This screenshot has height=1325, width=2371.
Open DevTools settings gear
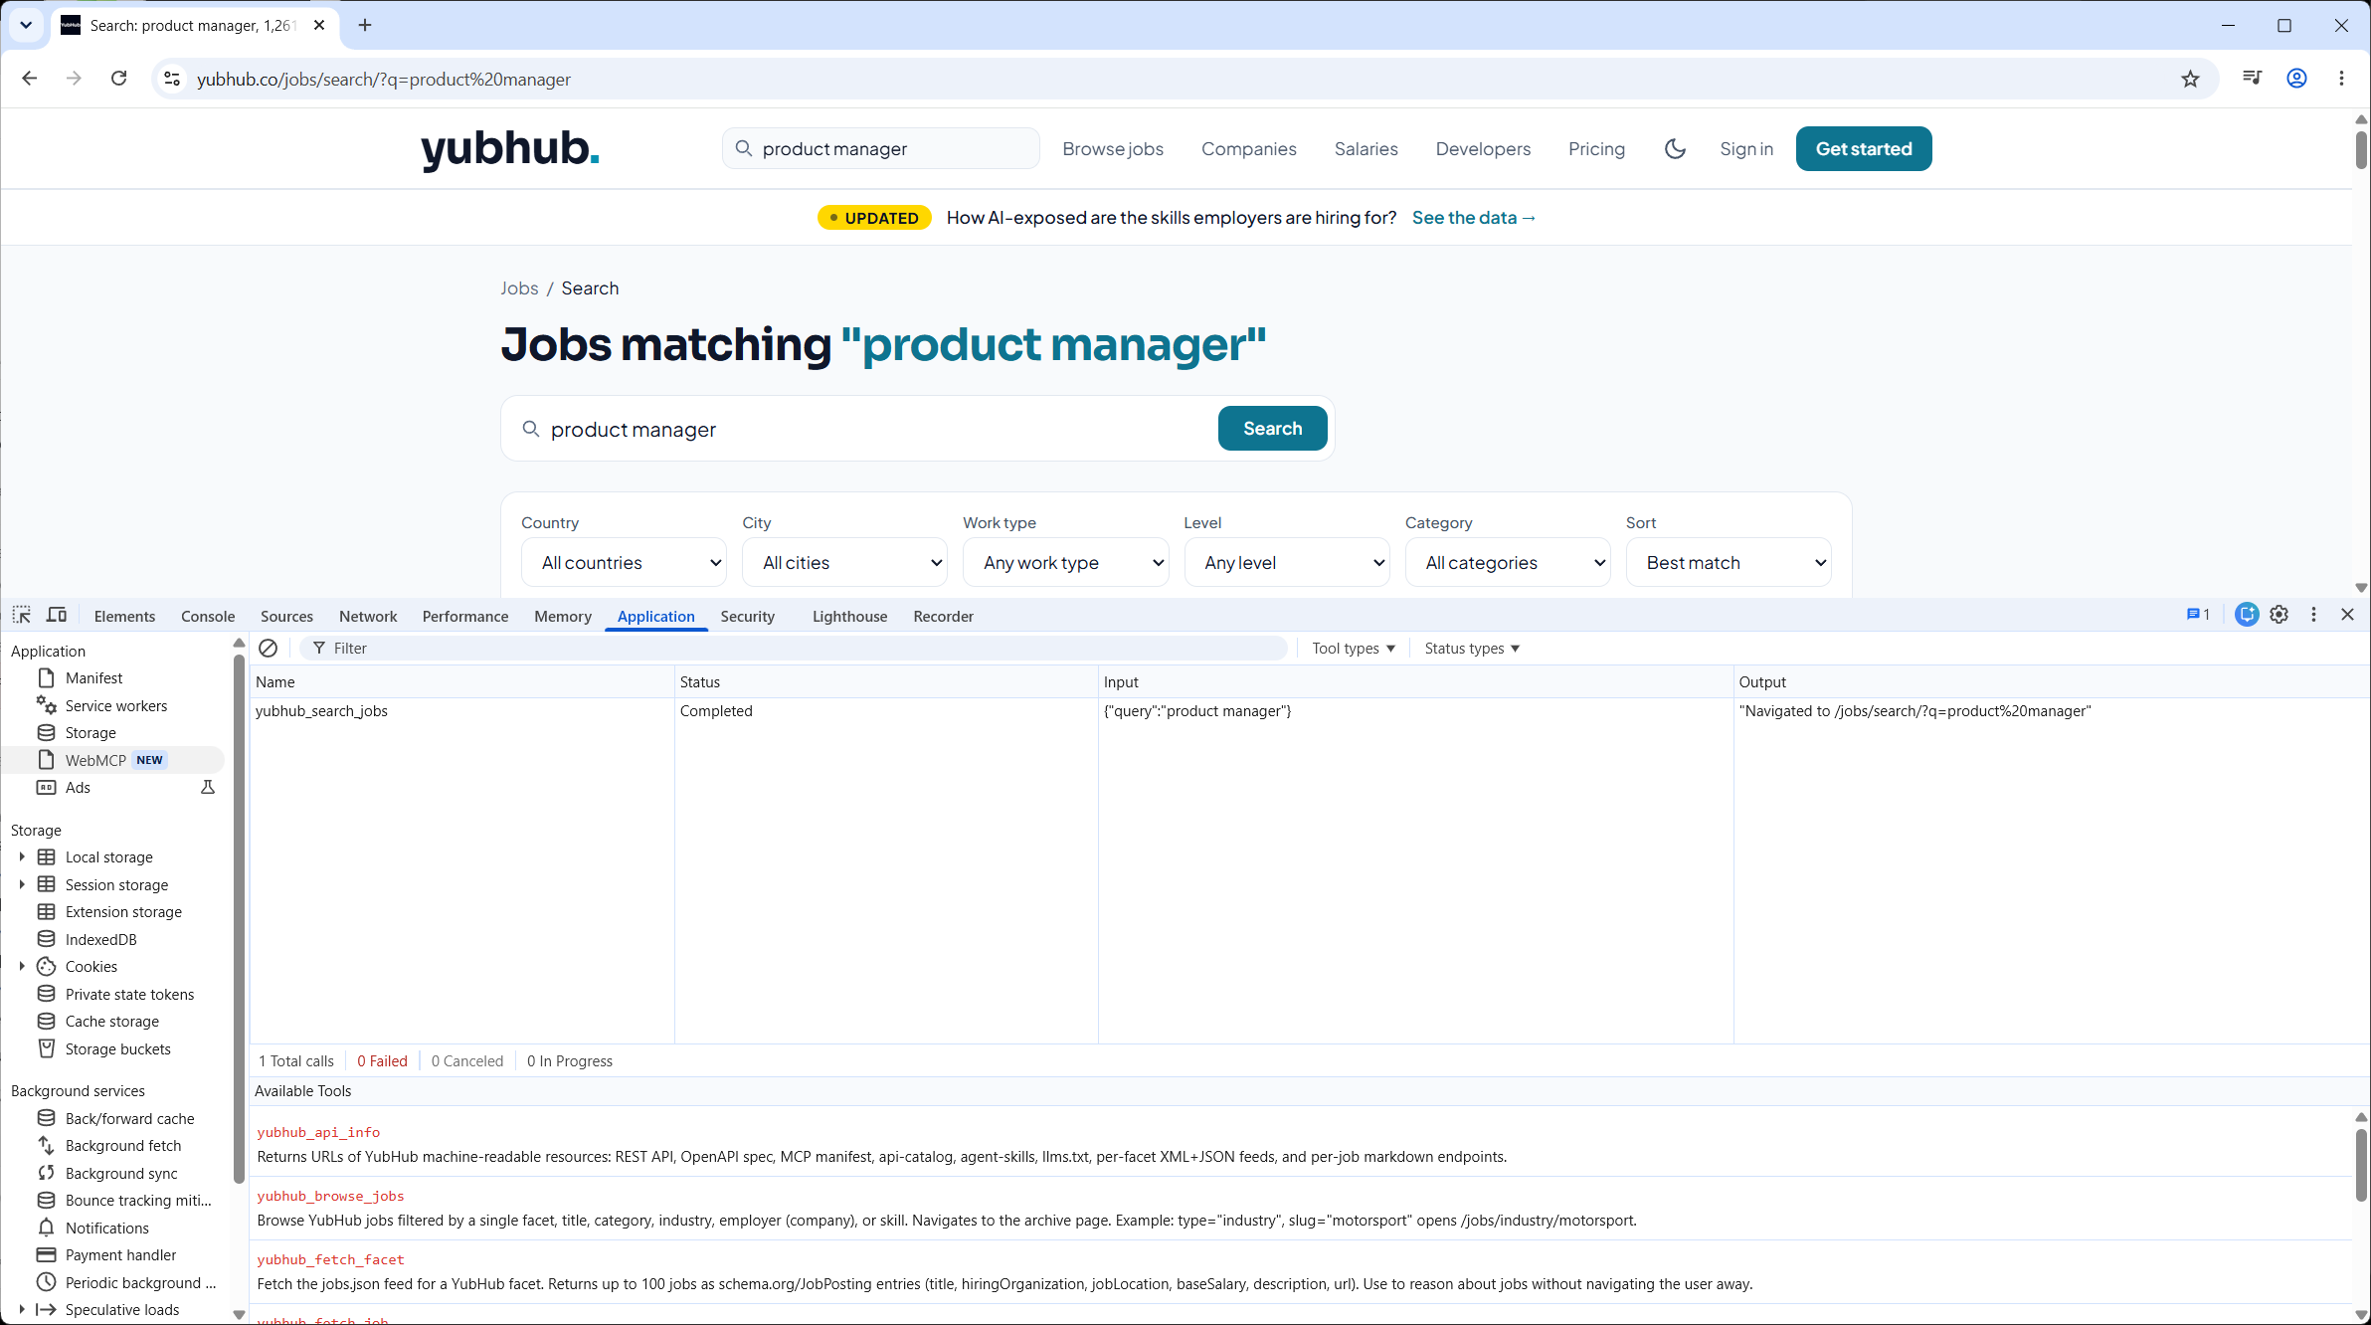tap(2280, 615)
